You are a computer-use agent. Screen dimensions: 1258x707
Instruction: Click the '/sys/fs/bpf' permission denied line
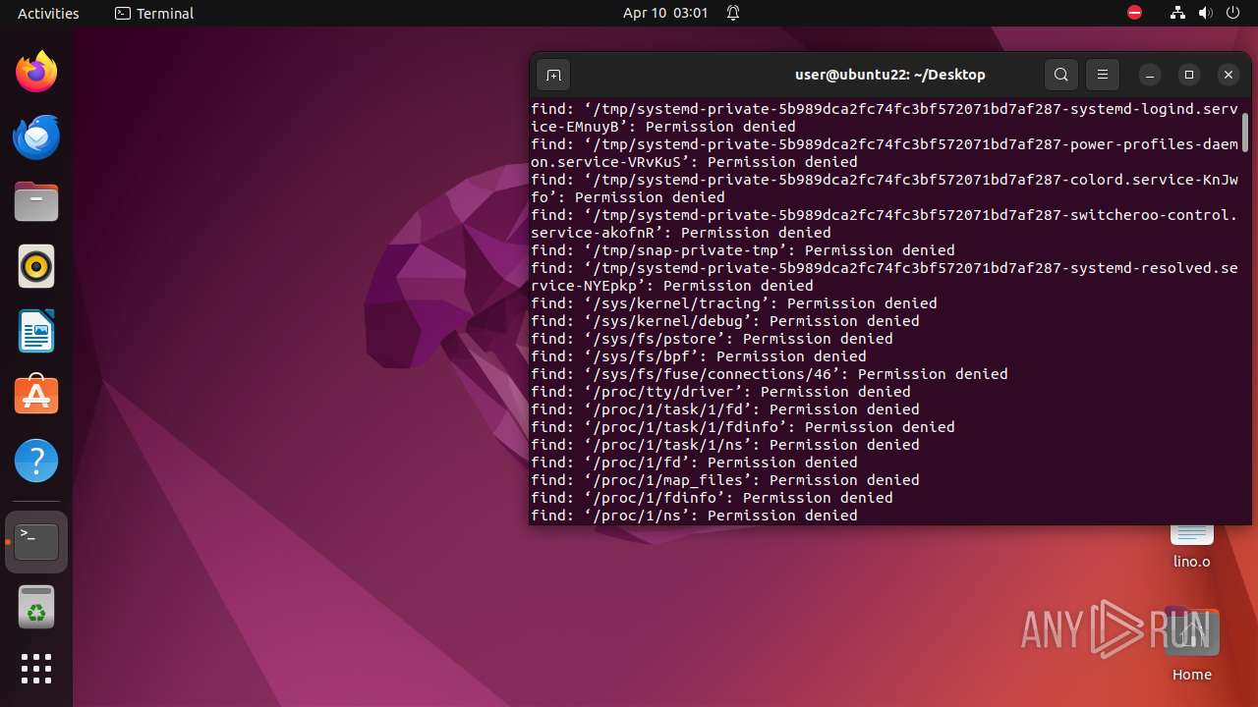[699, 356]
